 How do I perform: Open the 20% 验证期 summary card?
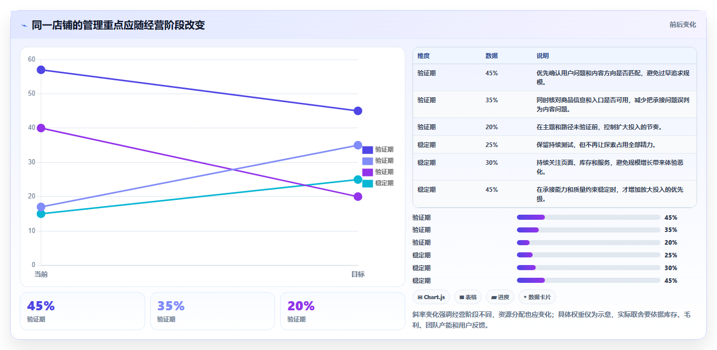pyautogui.click(x=343, y=311)
